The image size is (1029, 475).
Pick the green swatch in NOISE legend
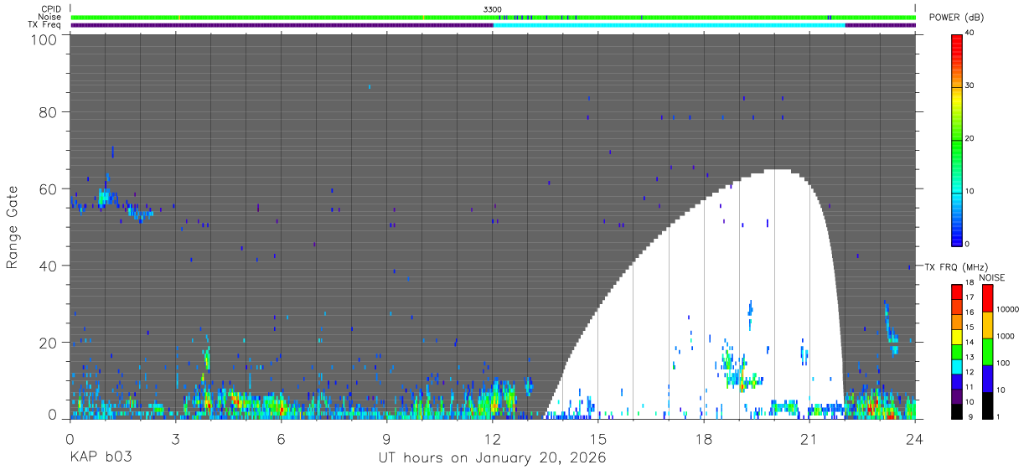click(987, 352)
